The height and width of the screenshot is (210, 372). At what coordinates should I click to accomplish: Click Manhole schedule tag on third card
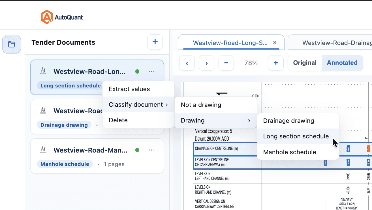click(x=65, y=164)
